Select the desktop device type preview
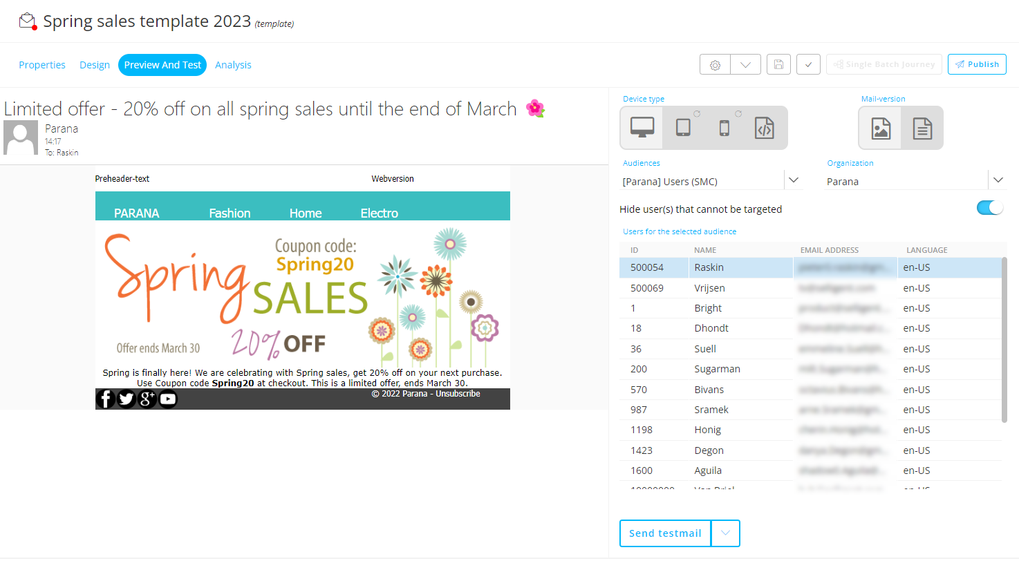This screenshot has width=1019, height=561. tap(642, 128)
